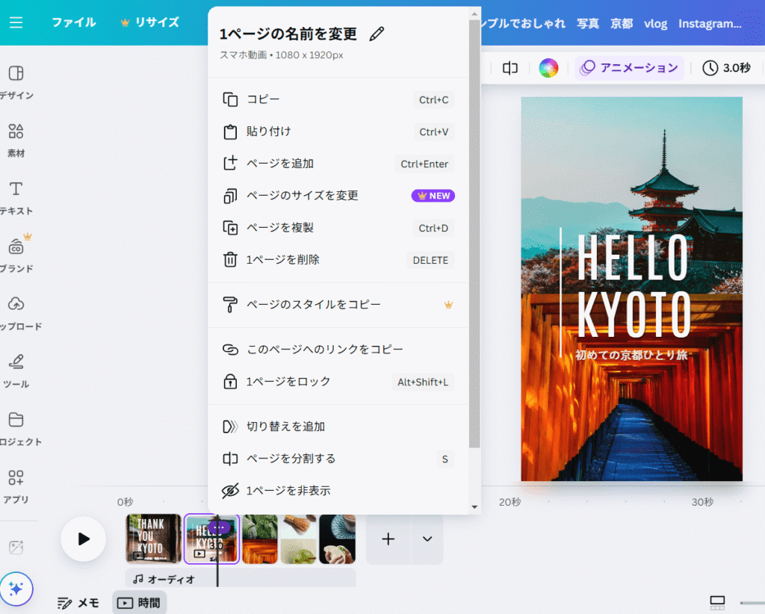Choose ページを複製 menu entry
Viewport: 765px width, 614px height.
coord(338,229)
